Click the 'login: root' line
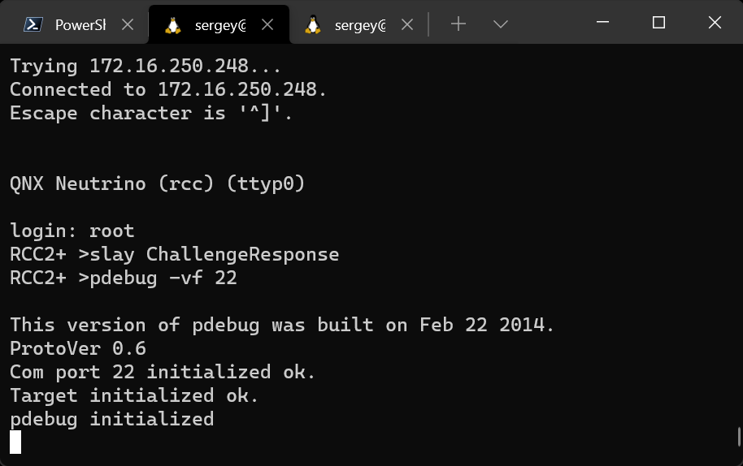This screenshot has height=466, width=743. click(x=72, y=231)
